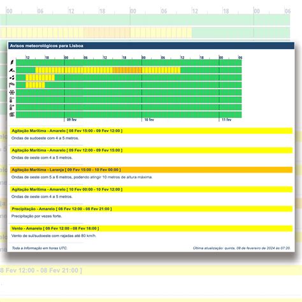Click the 10 fev date marker
The height and width of the screenshot is (302, 302).
coord(149,120)
